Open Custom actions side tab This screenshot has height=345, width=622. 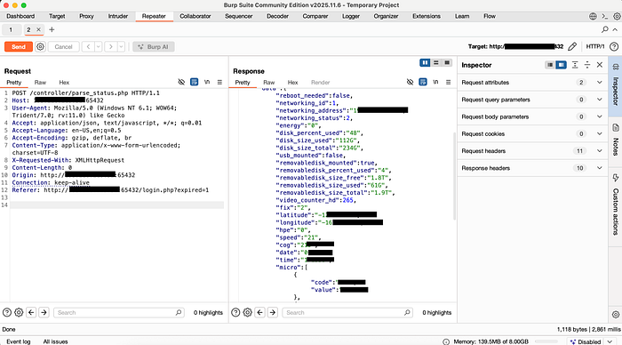615,205
